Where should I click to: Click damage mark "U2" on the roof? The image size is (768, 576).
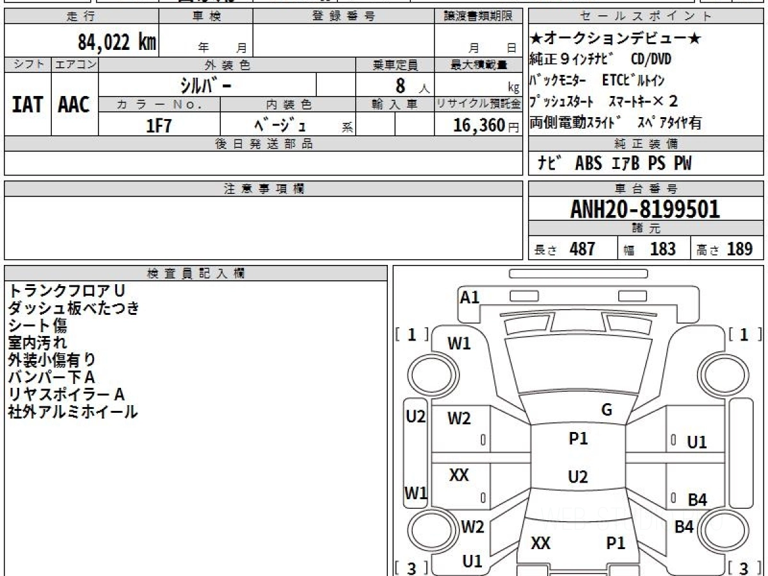pos(578,477)
